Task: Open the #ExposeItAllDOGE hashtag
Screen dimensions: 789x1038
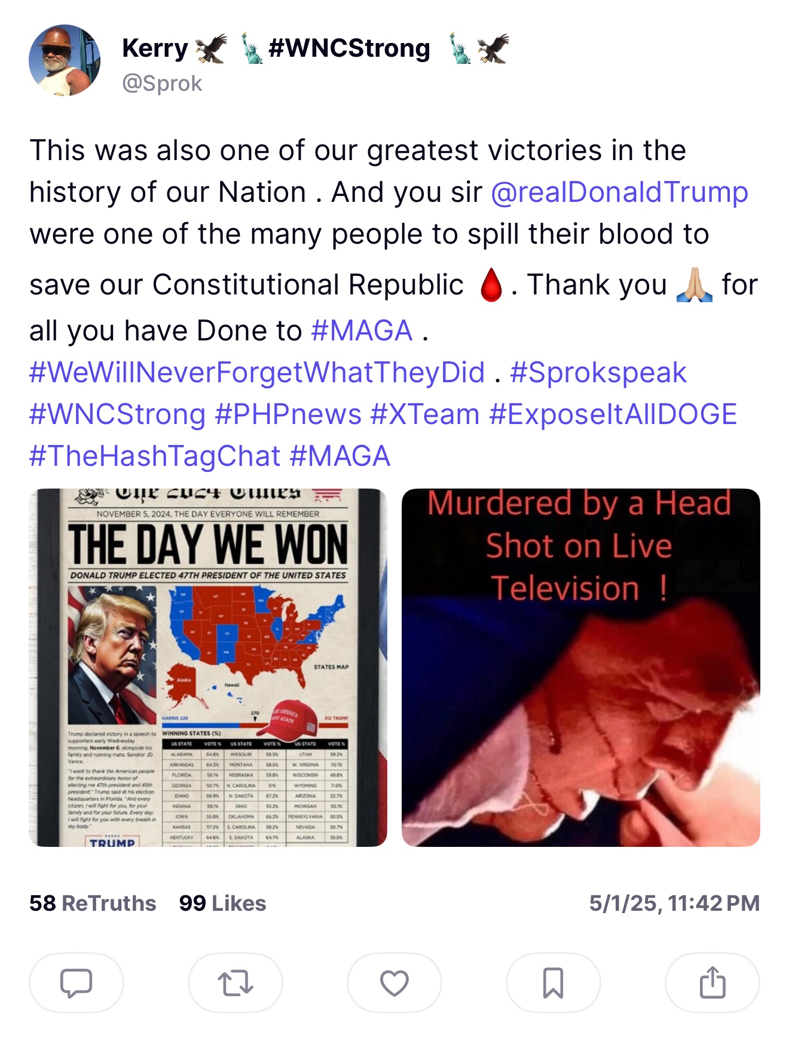Action: [613, 414]
